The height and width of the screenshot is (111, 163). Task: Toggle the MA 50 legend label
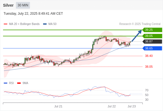(x=52, y=24)
